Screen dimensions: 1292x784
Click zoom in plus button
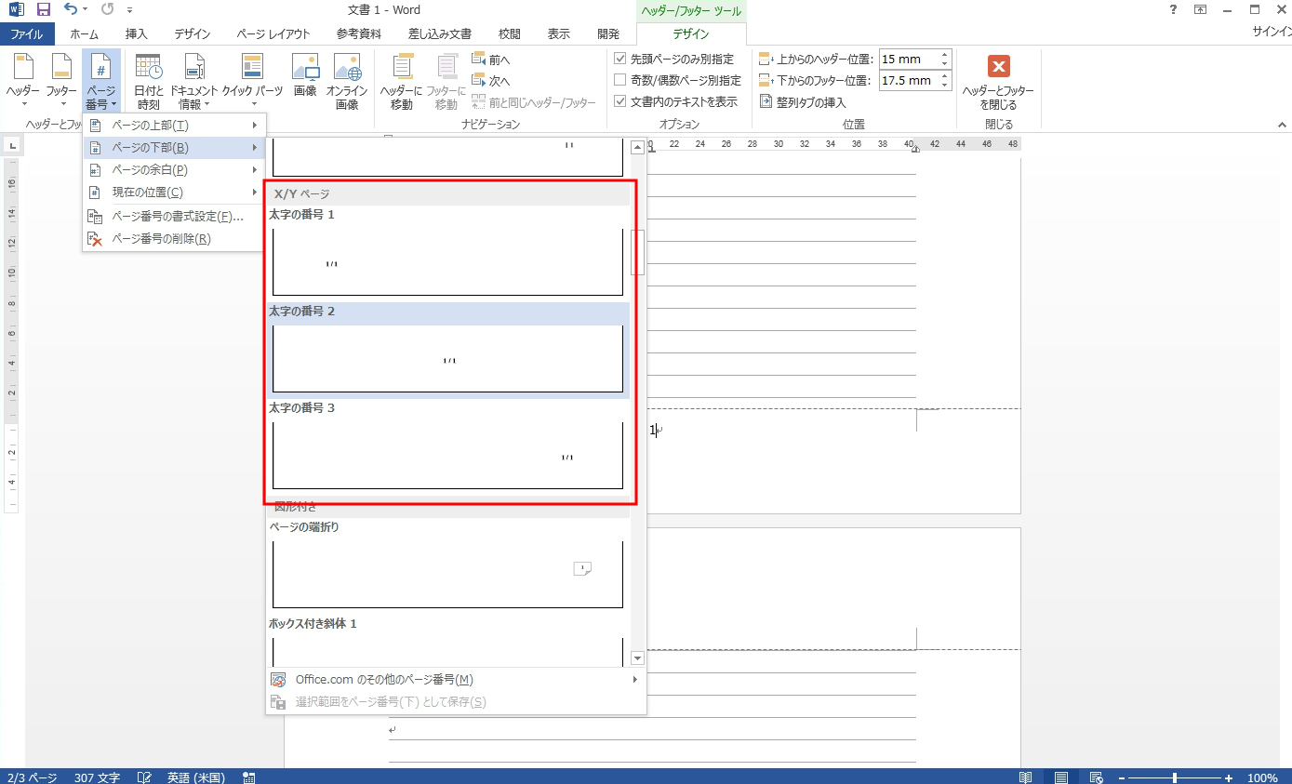pyautogui.click(x=1229, y=777)
